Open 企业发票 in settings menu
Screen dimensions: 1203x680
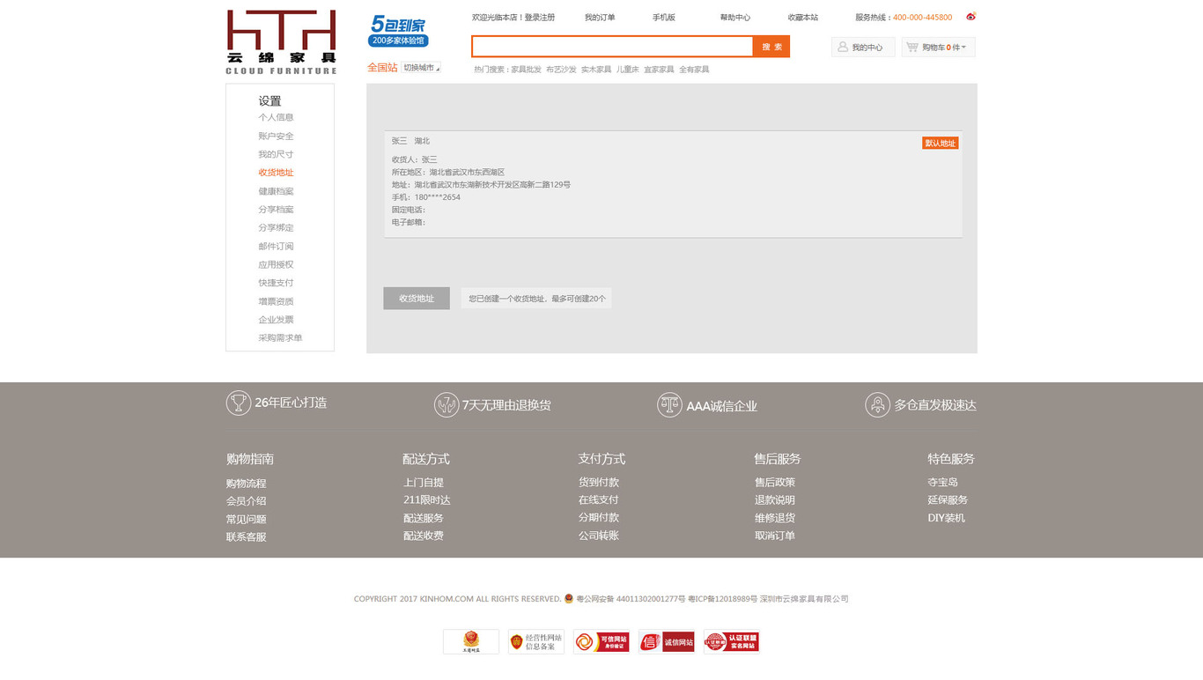[276, 320]
